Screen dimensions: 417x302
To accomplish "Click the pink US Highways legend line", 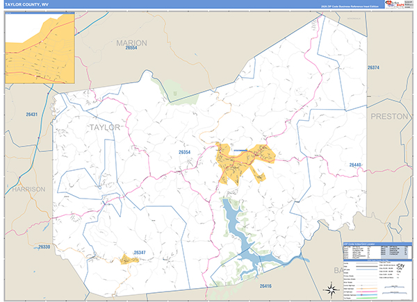I will 367,292.
